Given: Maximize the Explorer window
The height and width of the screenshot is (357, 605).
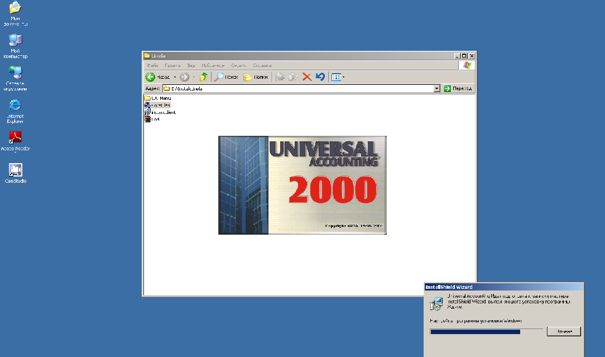Looking at the screenshot, I should coord(464,56).
